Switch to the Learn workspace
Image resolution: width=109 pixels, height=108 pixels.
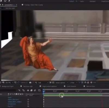82,1
